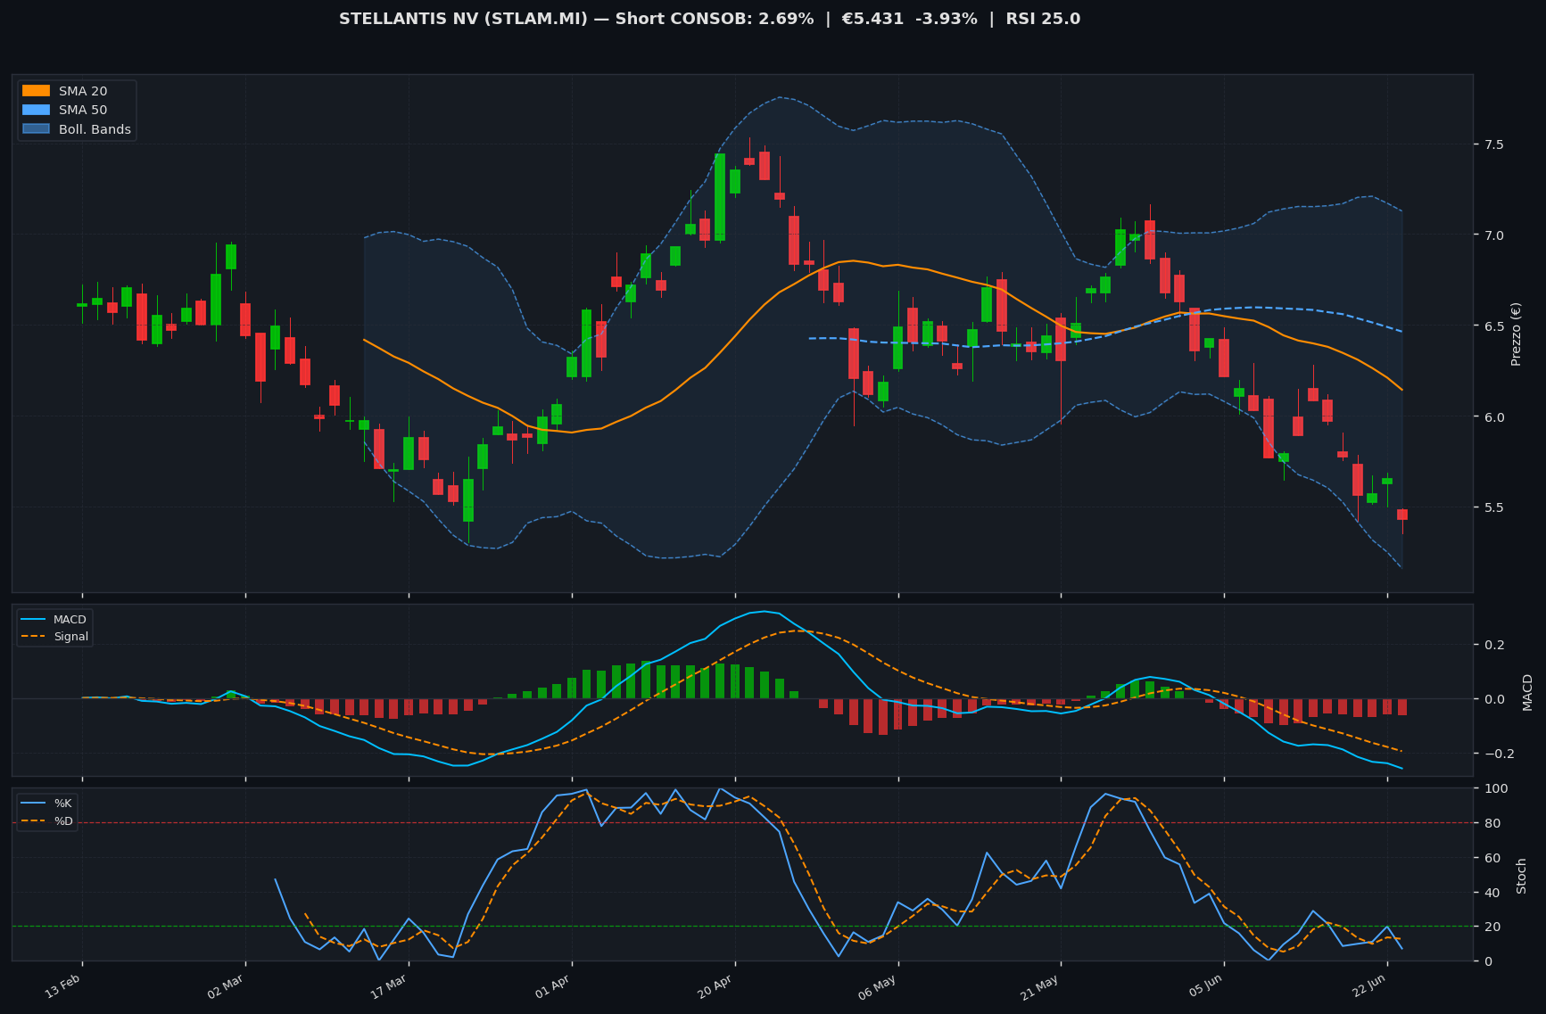Viewport: 1546px width, 1014px height.
Task: Click the "-3.93%" change in the title
Action: 943,19
